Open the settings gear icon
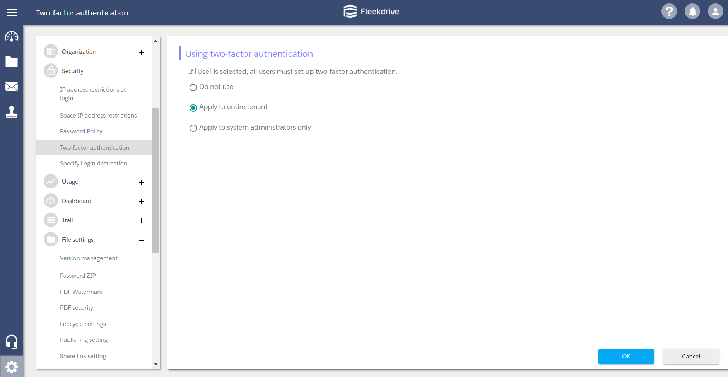The image size is (728, 377). 12,367
